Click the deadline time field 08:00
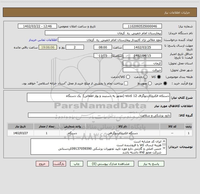Screen dimensions: 200x194 103,47
